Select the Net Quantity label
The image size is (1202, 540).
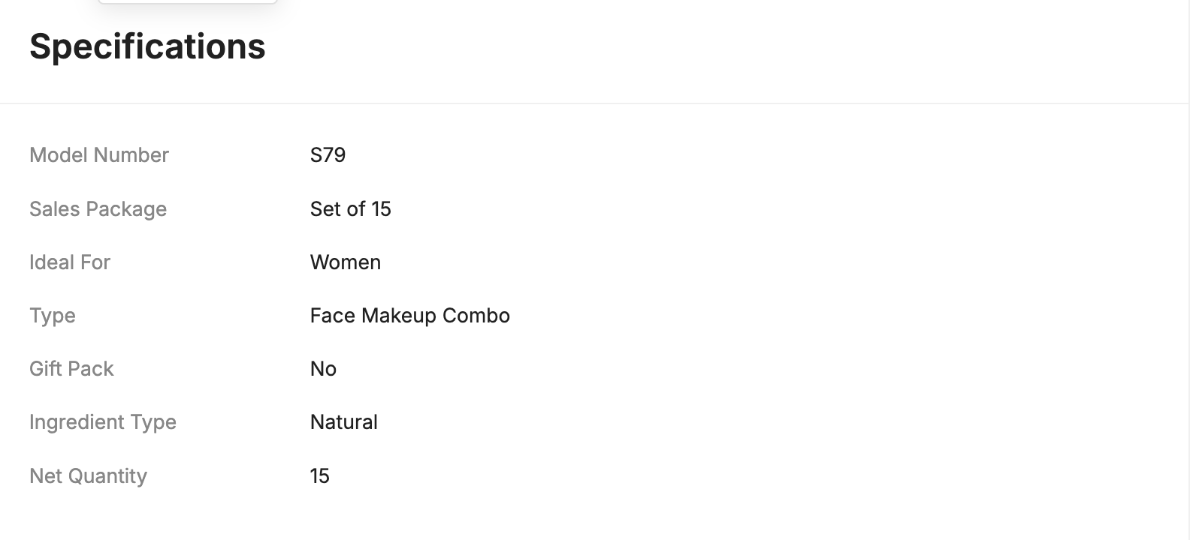click(88, 476)
